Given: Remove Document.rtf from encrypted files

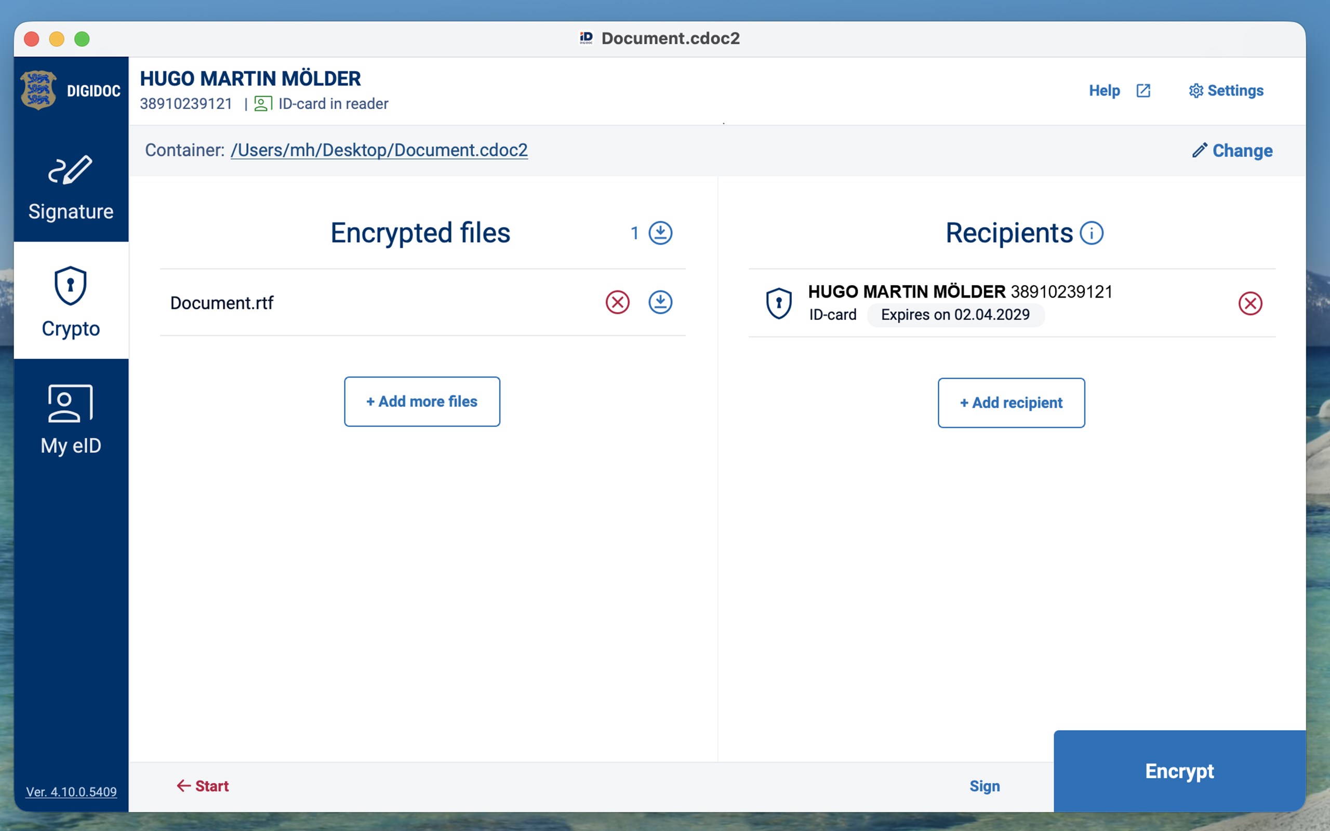Looking at the screenshot, I should [x=617, y=302].
